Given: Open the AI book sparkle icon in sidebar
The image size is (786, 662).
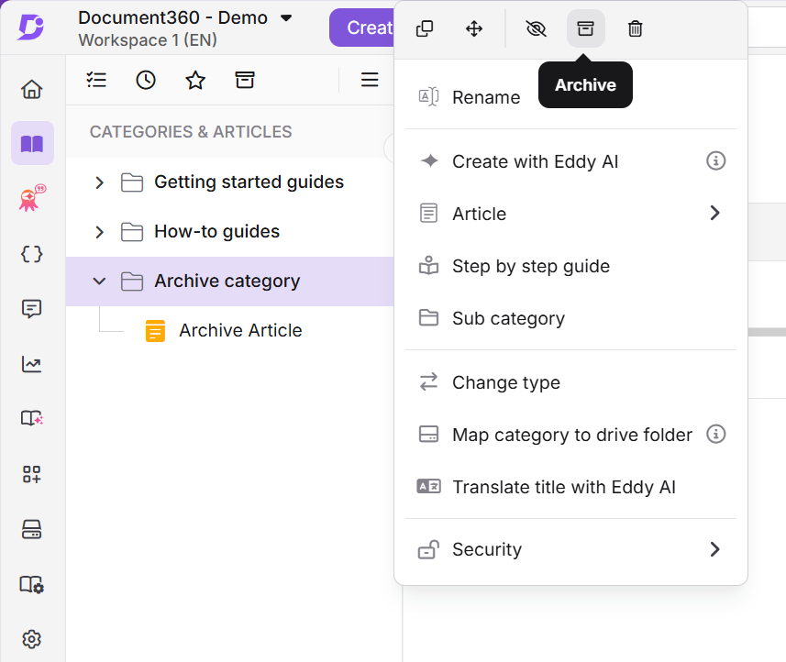Looking at the screenshot, I should coord(31,418).
